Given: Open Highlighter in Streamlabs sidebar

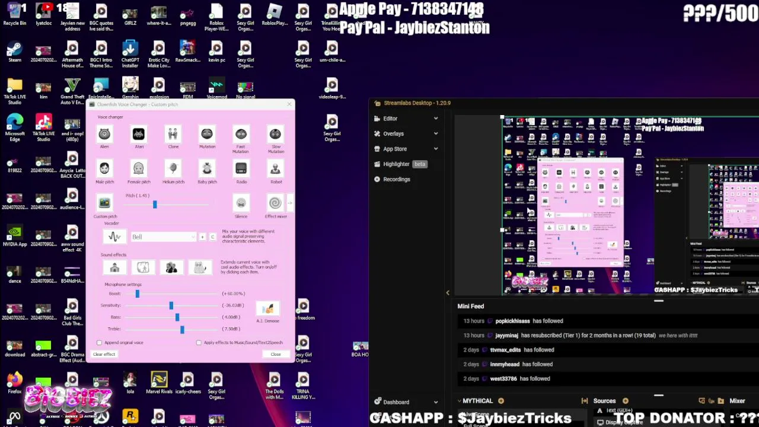Looking at the screenshot, I should point(396,164).
